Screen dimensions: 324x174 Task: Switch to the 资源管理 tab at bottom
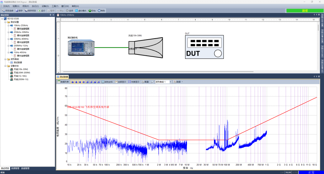[x=15, y=168]
